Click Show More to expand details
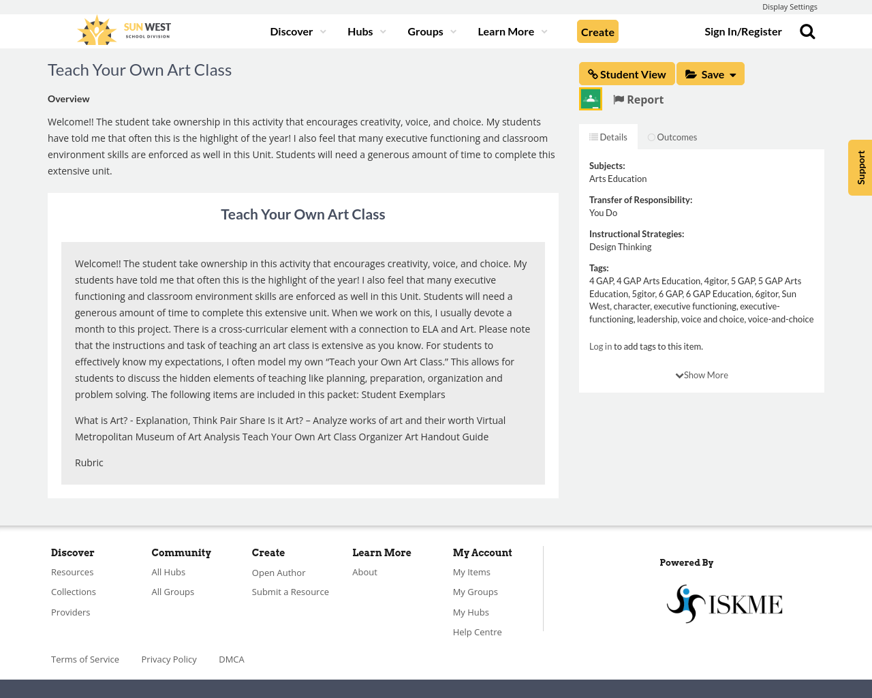The height and width of the screenshot is (698, 872). (x=702, y=375)
